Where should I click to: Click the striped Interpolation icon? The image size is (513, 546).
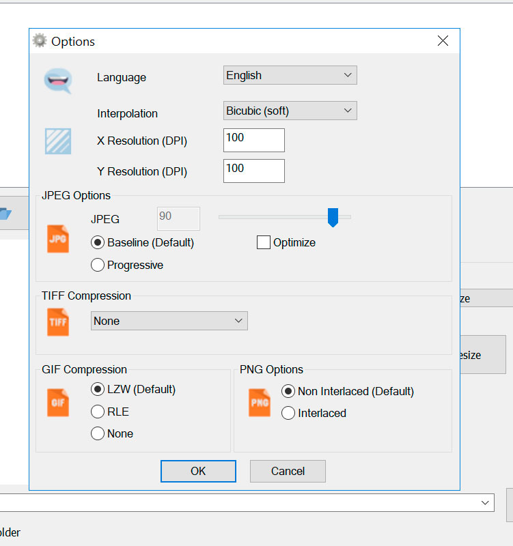[x=57, y=141]
